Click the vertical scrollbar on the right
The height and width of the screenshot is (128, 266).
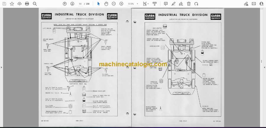pyautogui.click(x=262, y=61)
